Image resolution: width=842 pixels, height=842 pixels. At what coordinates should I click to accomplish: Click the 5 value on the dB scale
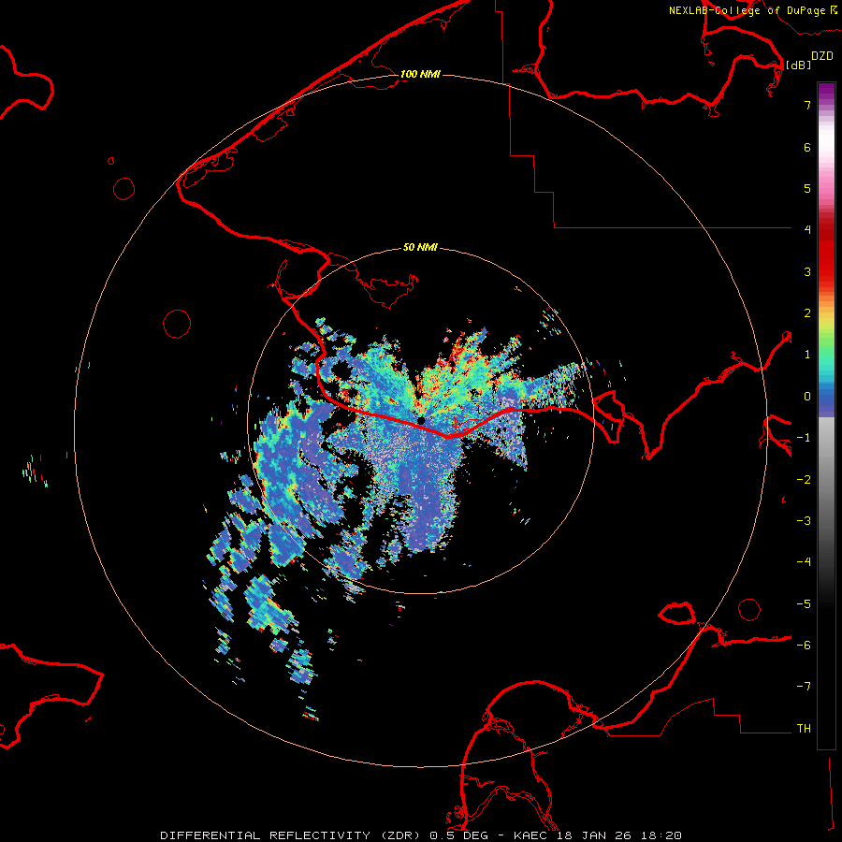(807, 188)
